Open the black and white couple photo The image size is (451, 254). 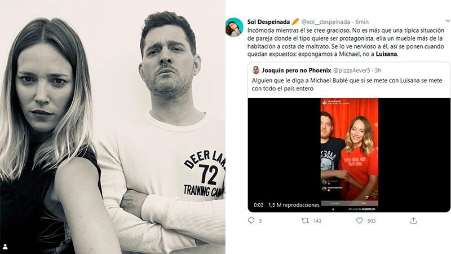click(112, 127)
